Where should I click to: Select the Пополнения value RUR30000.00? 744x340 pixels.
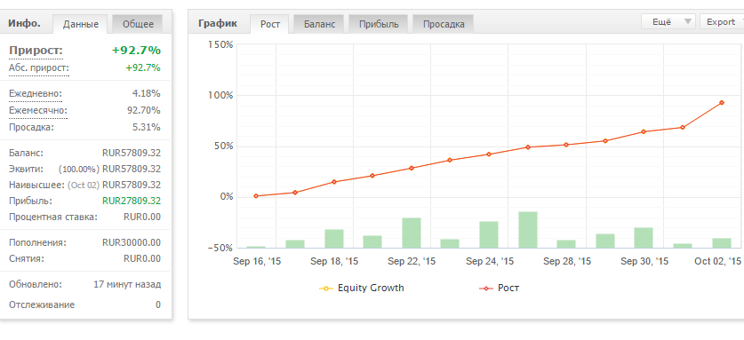[132, 242]
